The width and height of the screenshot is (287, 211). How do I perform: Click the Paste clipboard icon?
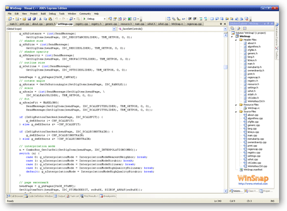pos(50,19)
